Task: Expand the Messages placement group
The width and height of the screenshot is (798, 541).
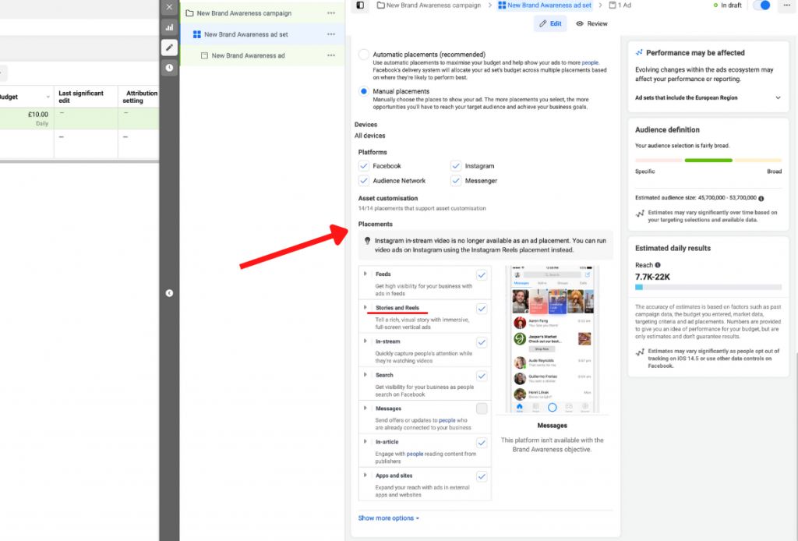Action: [365, 408]
